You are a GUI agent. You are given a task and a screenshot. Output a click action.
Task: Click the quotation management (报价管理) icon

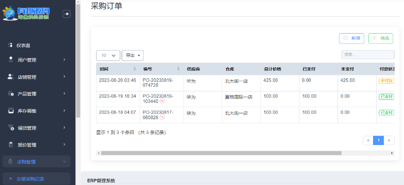tap(10, 145)
